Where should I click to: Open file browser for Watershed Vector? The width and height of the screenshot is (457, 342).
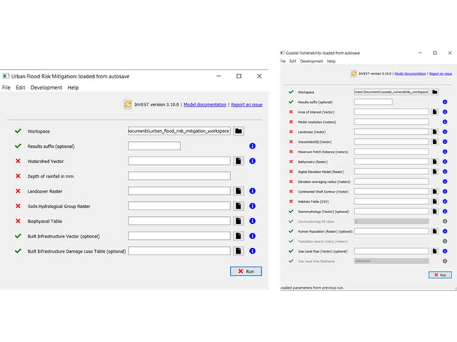coord(239,161)
